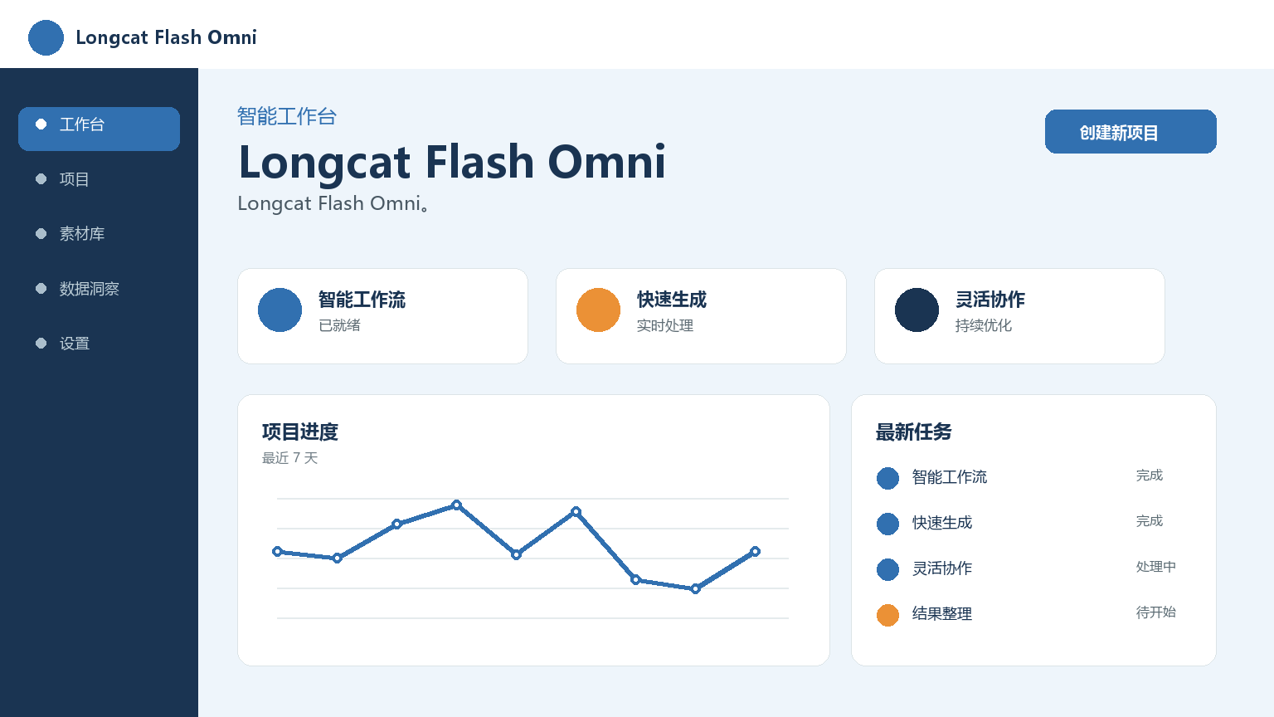Viewport: 1274px width, 717px height.
Task: Click the orange dot beside 结果整理 task
Action: tap(887, 615)
